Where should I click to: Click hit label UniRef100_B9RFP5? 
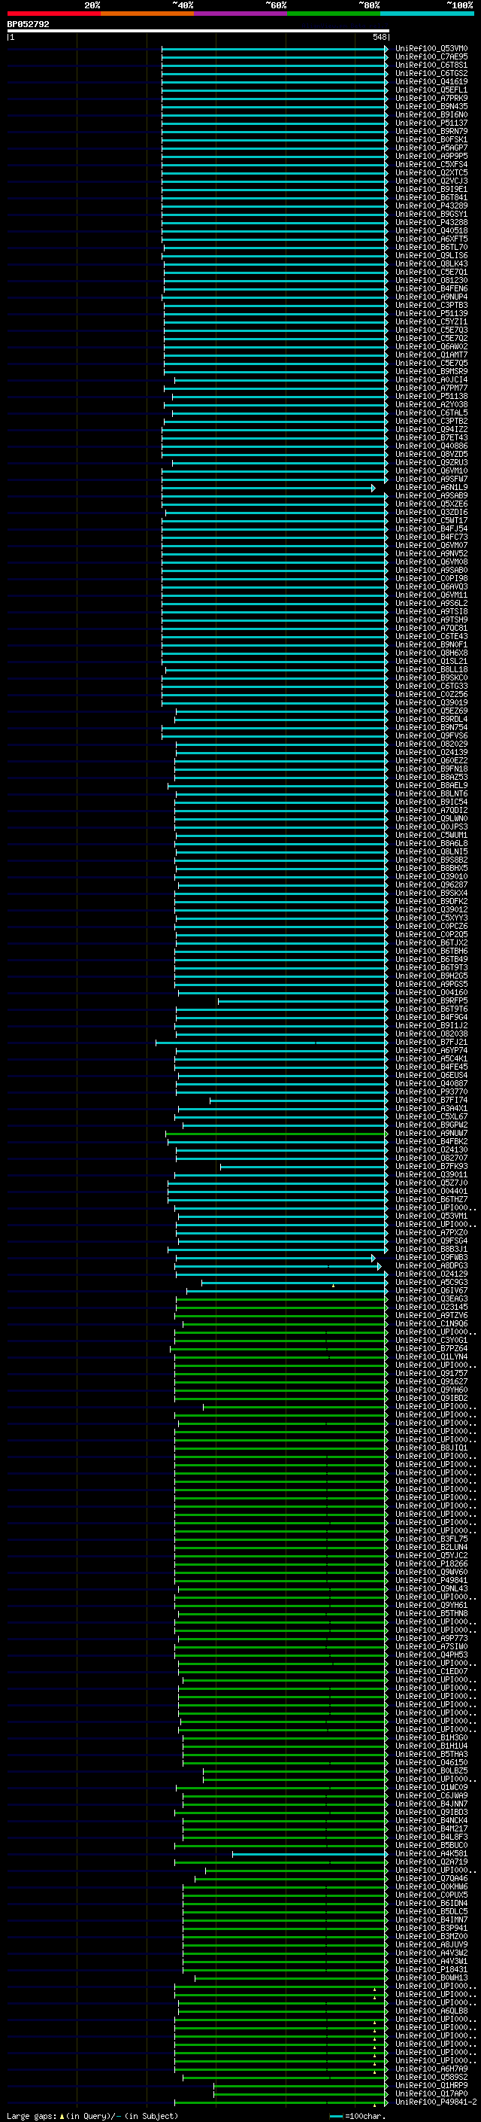431,1001
